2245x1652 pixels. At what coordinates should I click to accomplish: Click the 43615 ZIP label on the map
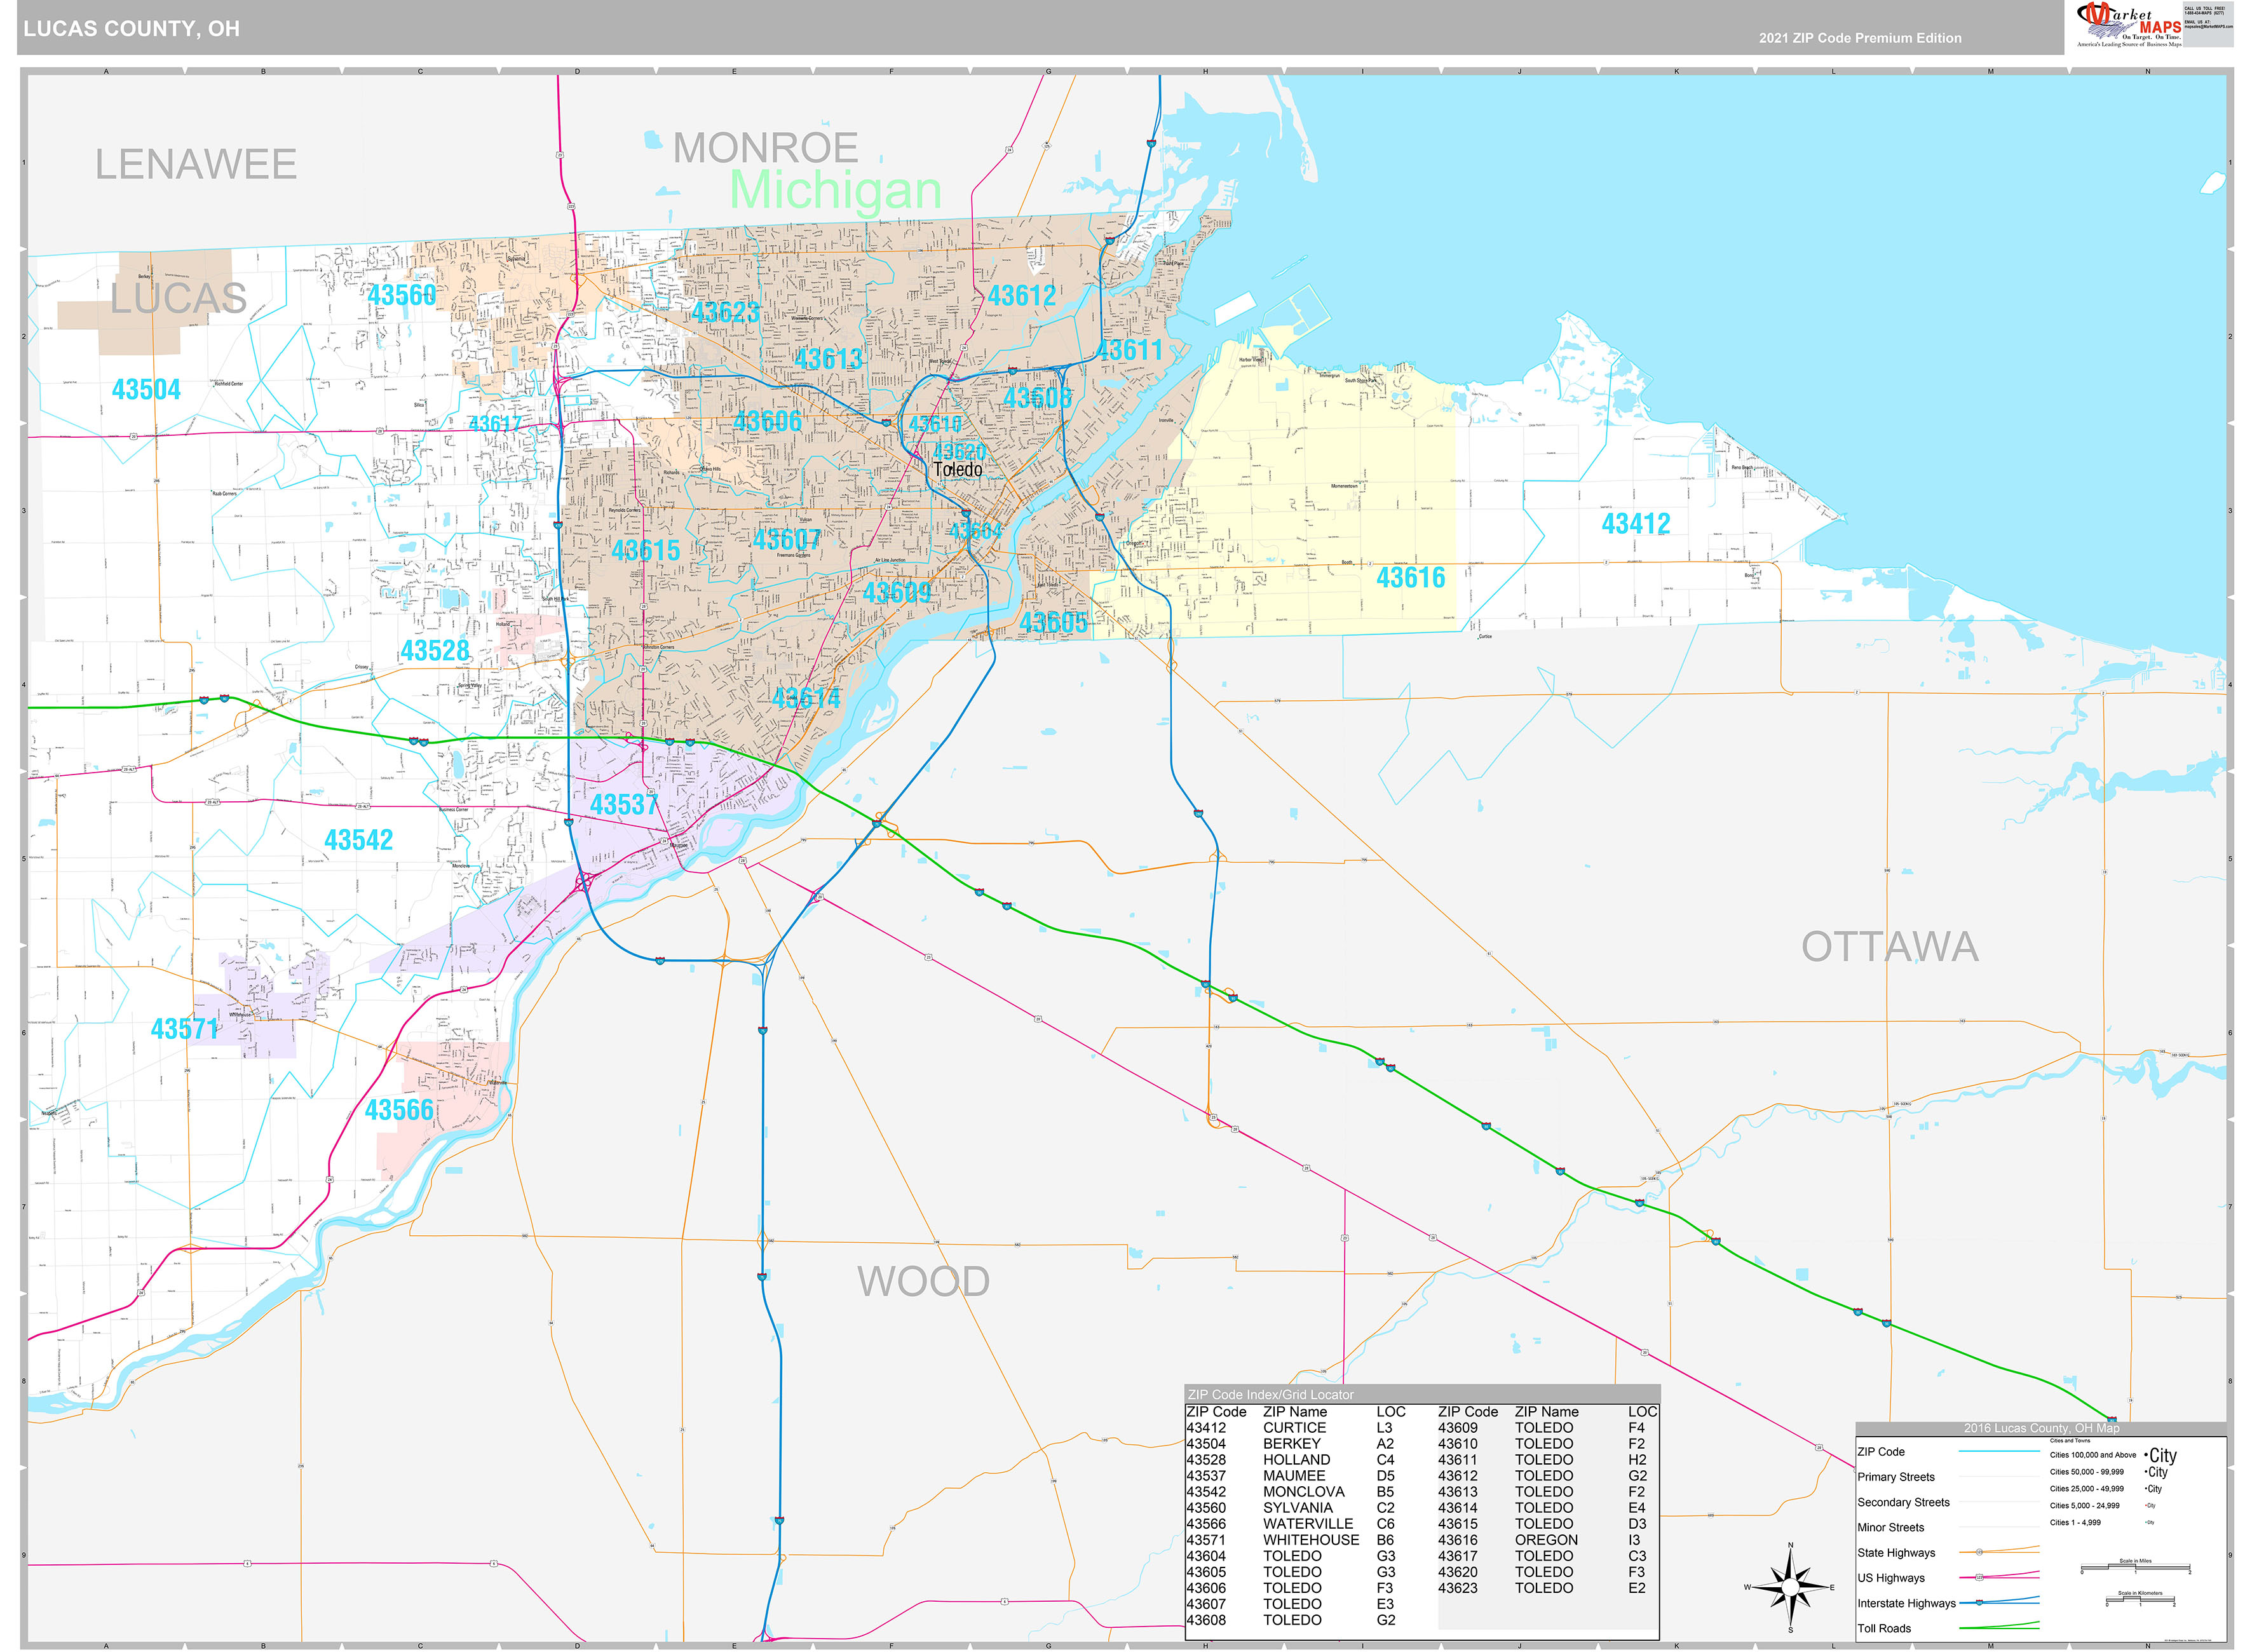coord(645,550)
